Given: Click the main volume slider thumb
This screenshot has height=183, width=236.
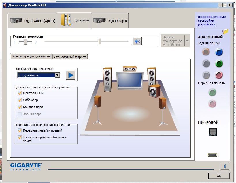Looking at the screenshot, I should [100, 41].
